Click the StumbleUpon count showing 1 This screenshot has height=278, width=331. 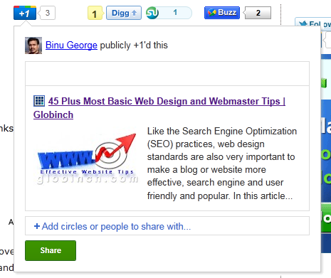coord(175,13)
